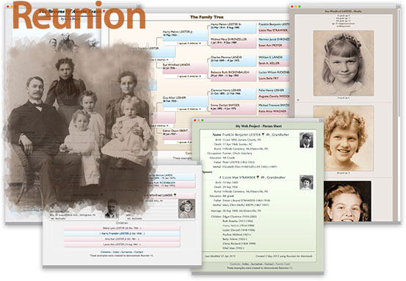Select Felix Henry LESHER box in Family Tree
Viewport: 406px width, 281px height.
[x=274, y=90]
